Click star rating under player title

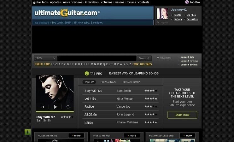click(x=67, y=117)
